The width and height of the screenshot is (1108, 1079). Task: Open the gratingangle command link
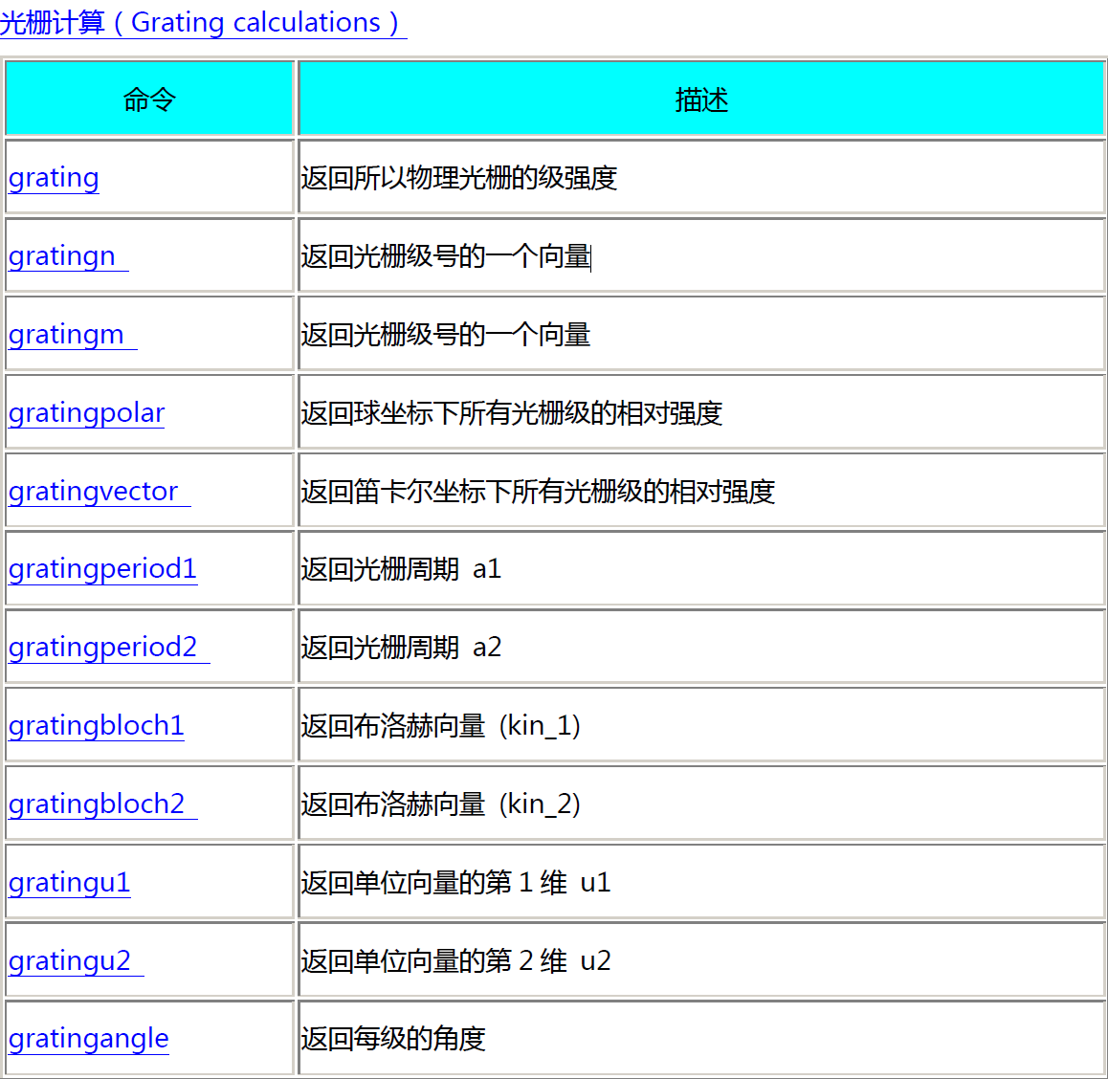tap(88, 1039)
